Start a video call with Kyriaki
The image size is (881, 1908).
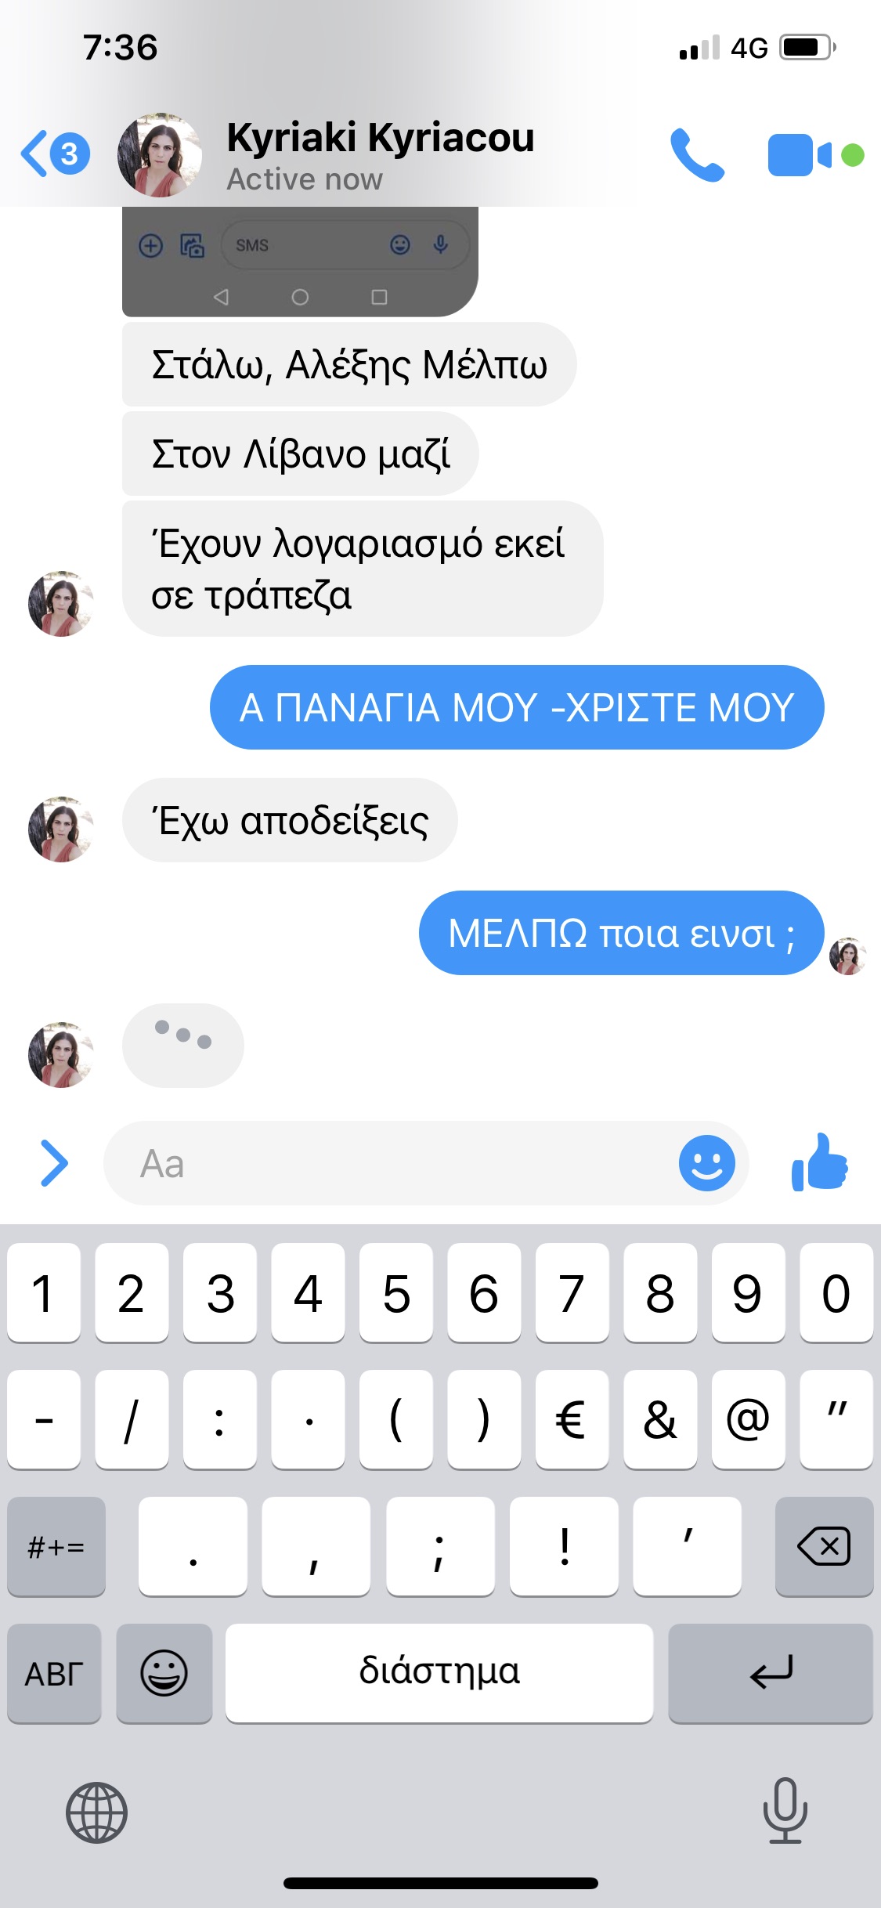pos(800,155)
